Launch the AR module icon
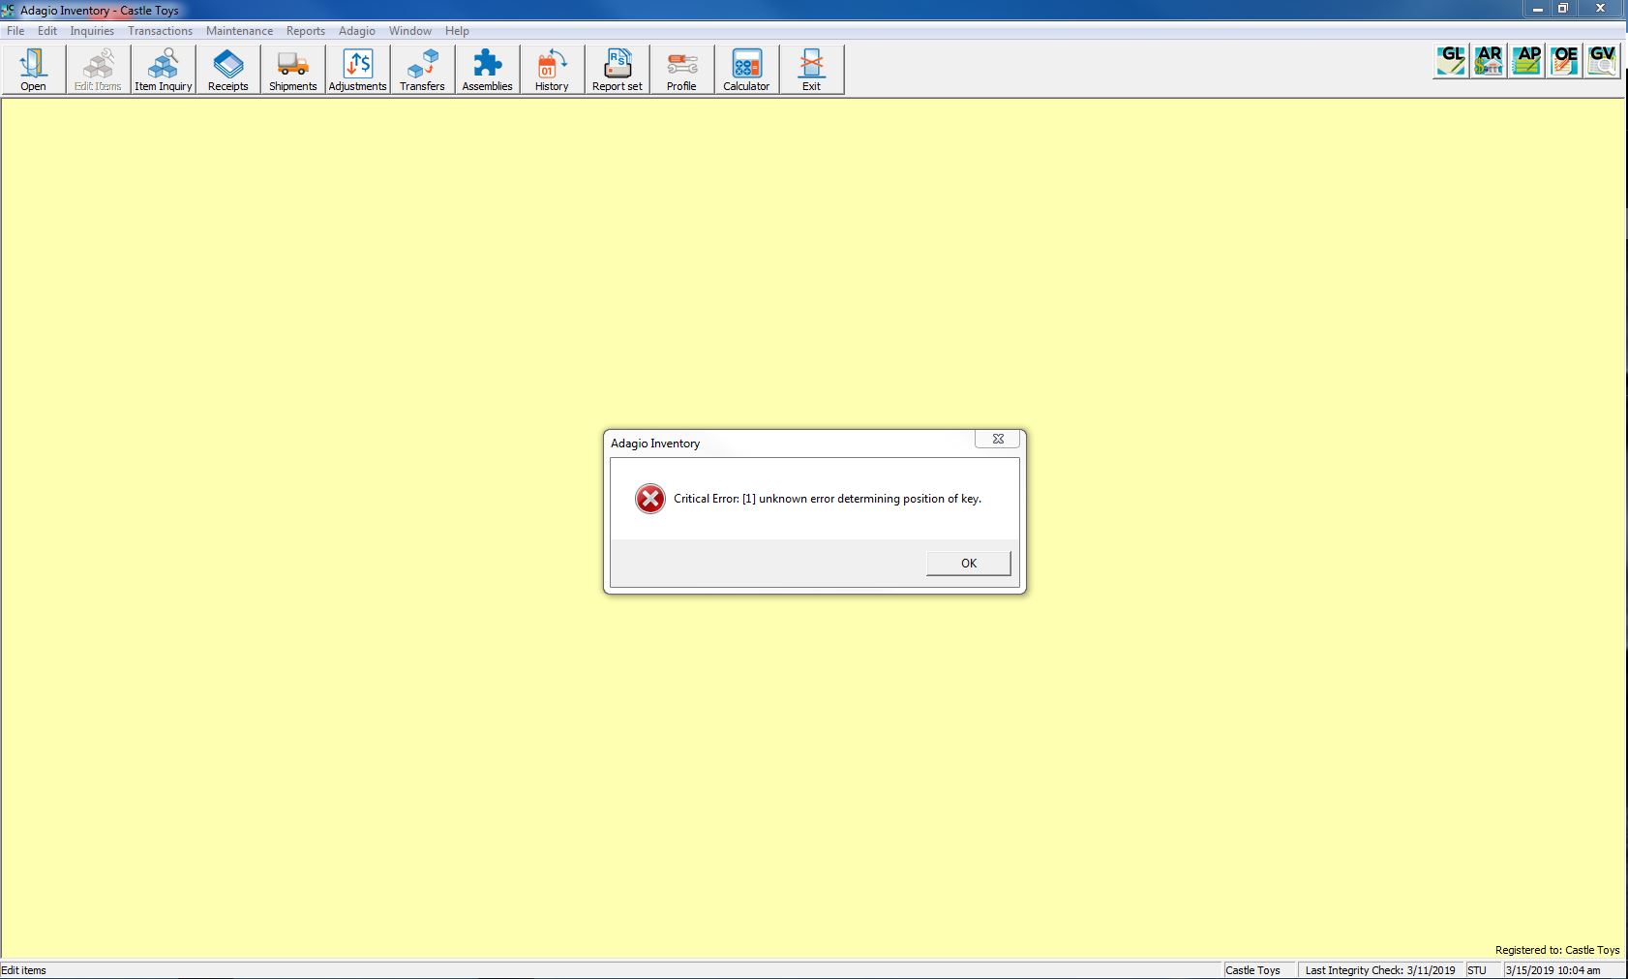1628x979 pixels. (x=1489, y=61)
